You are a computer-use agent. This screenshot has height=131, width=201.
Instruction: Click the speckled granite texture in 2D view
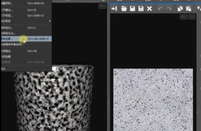pyautogui.click(x=153, y=100)
